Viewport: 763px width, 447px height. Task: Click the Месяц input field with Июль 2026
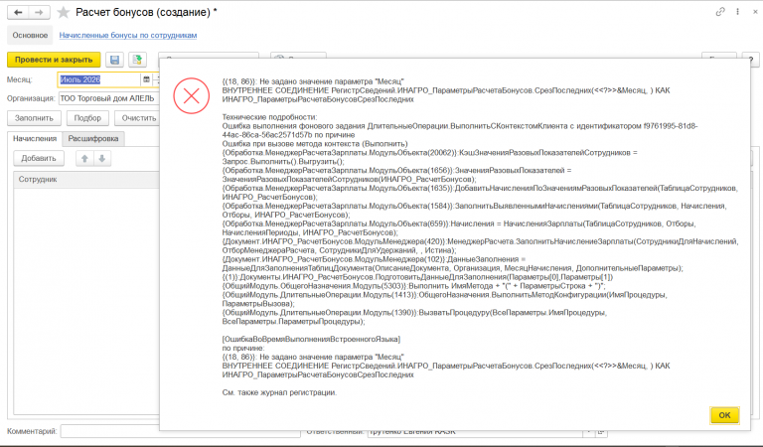point(99,79)
